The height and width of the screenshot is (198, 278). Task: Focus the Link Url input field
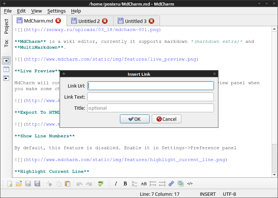coord(151,86)
